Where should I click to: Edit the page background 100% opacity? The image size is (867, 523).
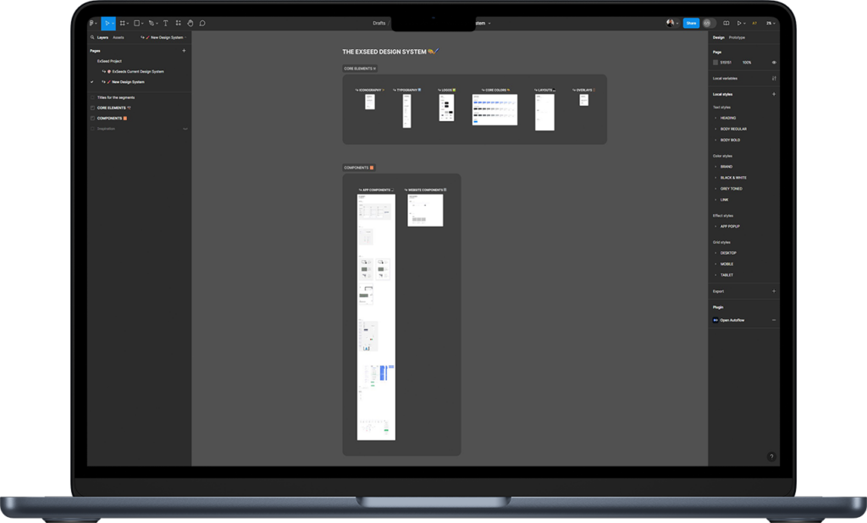pyautogui.click(x=747, y=63)
